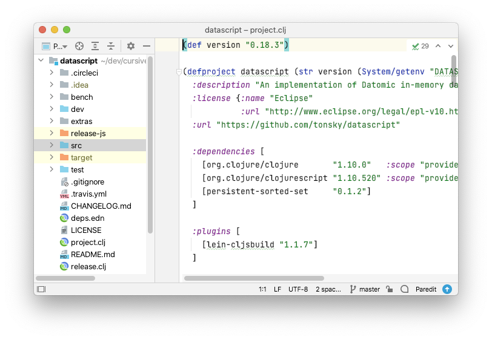492x340 pixels.
Task: Collapse the defproject code fold marker
Action: (179, 72)
